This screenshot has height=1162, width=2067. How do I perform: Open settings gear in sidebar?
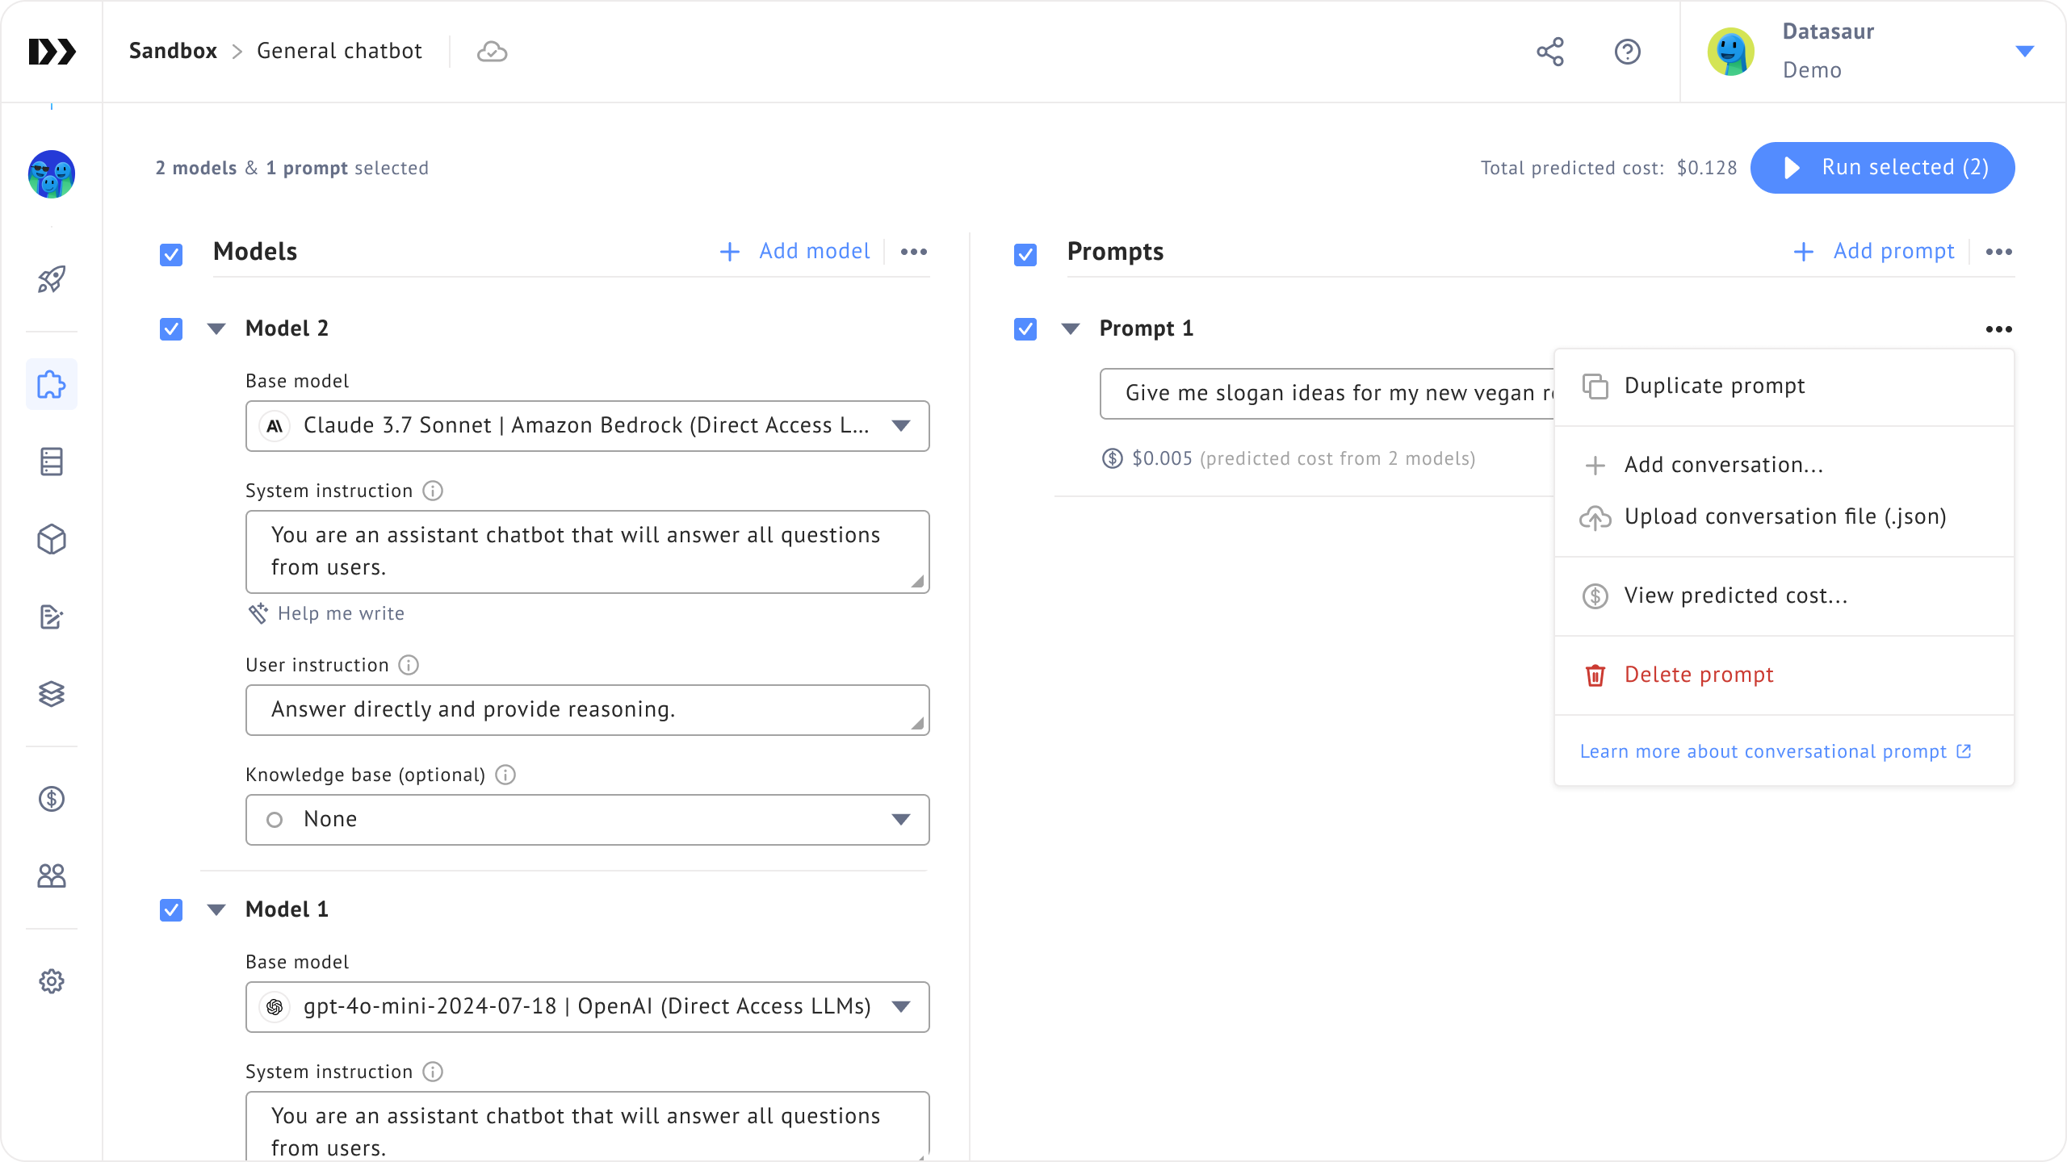52,981
